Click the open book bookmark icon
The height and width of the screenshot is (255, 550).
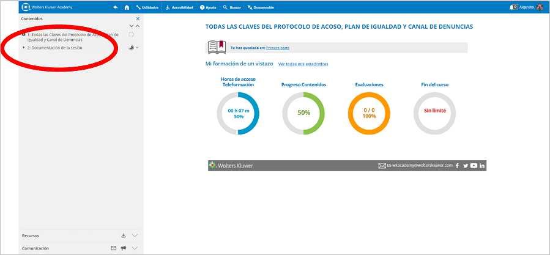coord(217,47)
